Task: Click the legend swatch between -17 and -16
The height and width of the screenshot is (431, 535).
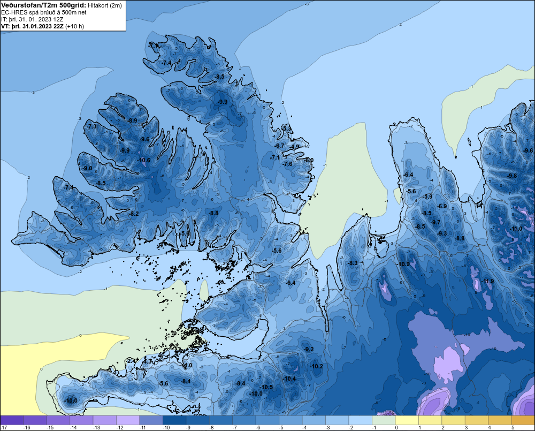Action: pos(12,420)
